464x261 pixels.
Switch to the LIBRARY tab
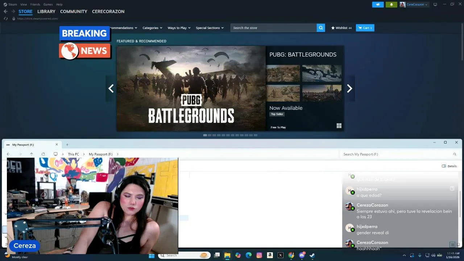click(x=46, y=12)
